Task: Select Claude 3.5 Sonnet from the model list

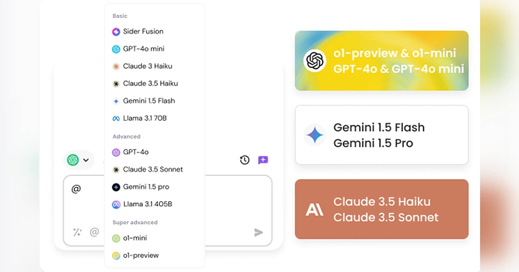Action: point(153,169)
